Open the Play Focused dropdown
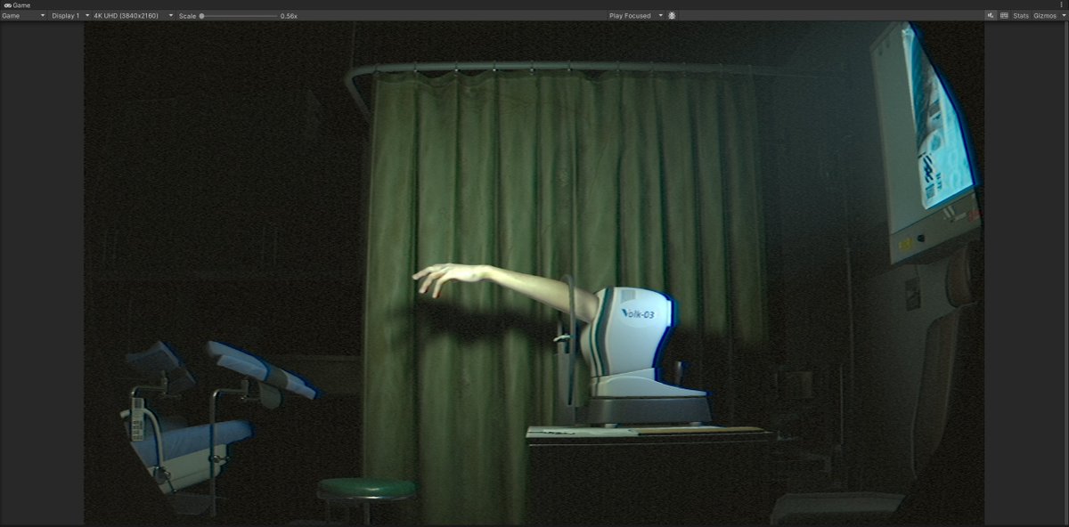Screen dimensions: 1069x527 point(636,16)
